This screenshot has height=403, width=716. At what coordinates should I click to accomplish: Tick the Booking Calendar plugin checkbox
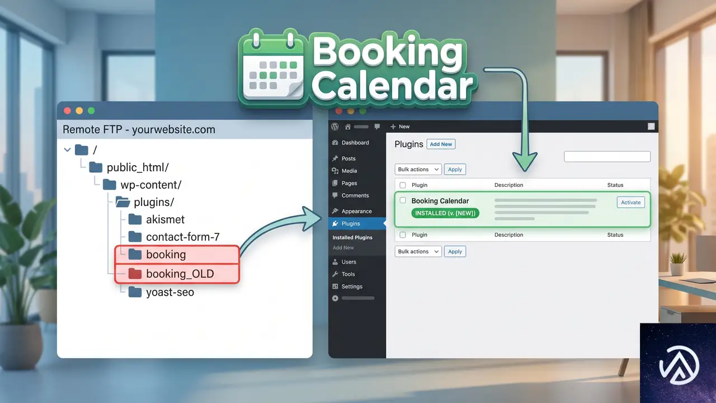tap(403, 200)
